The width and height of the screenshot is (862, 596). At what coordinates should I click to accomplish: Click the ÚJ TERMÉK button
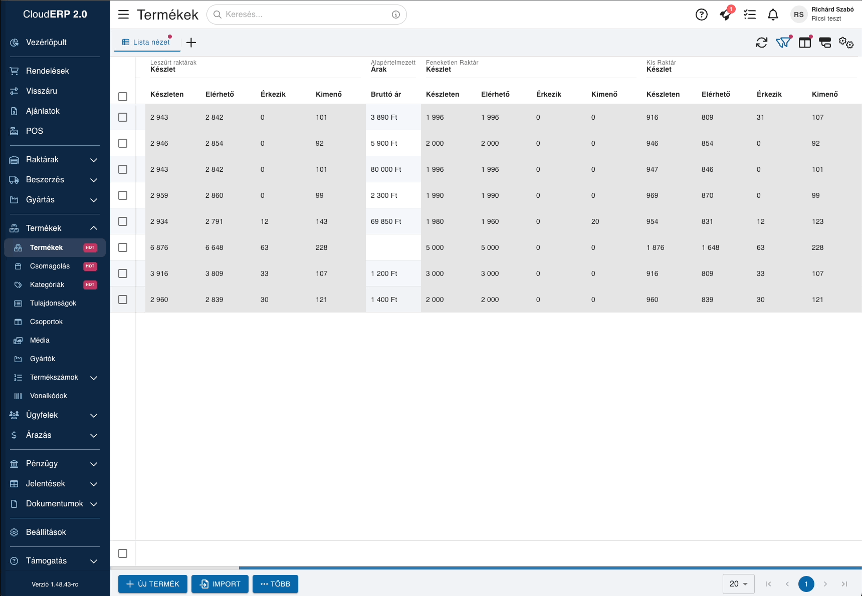(153, 584)
